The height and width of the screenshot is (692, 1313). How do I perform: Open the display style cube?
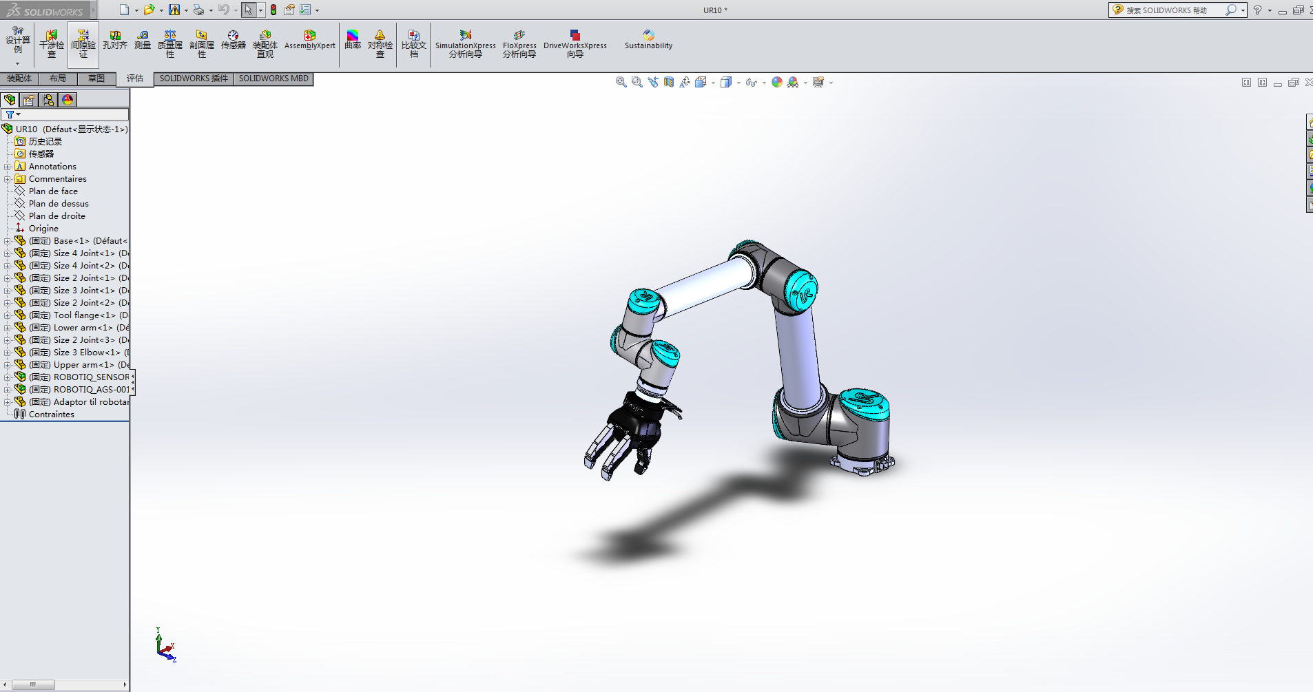726,82
